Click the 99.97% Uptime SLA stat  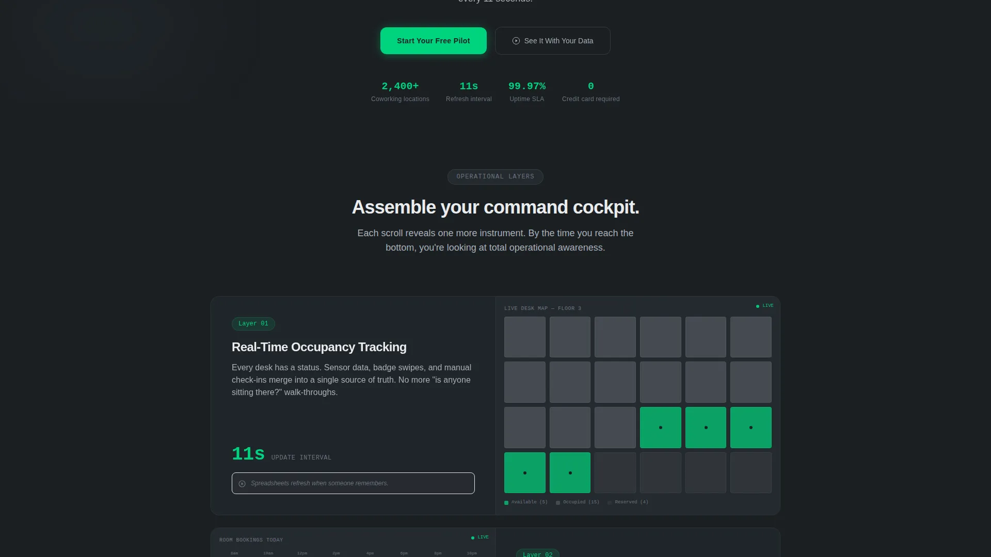(526, 92)
